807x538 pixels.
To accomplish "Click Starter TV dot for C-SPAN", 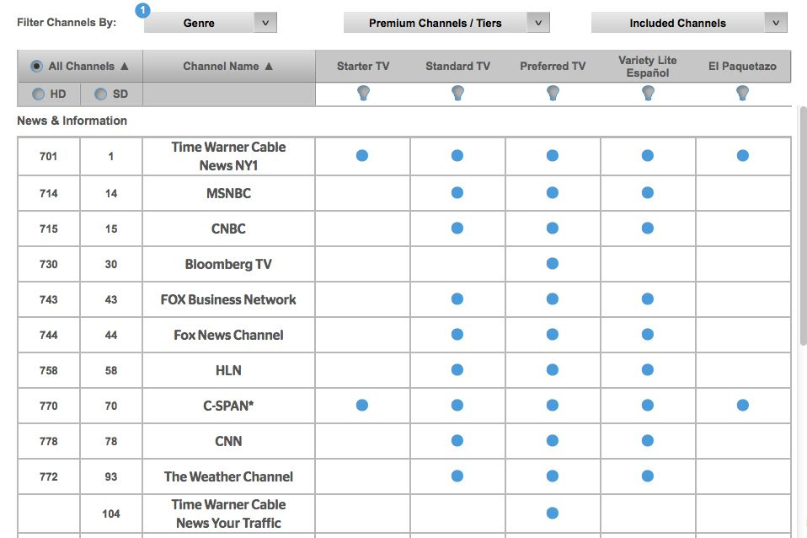I will pyautogui.click(x=362, y=405).
